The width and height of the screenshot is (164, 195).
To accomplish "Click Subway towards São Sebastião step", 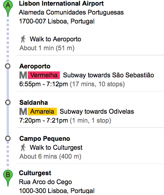I will (108, 75).
